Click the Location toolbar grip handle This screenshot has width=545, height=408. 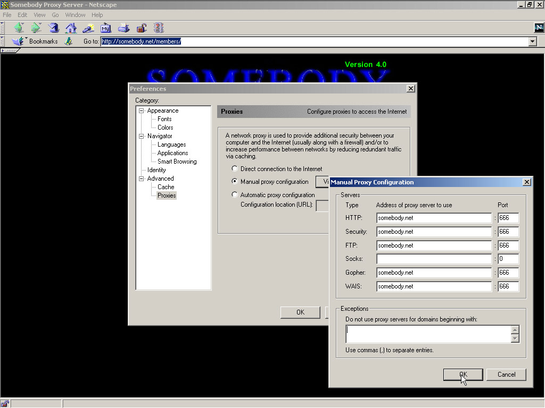click(x=2, y=41)
